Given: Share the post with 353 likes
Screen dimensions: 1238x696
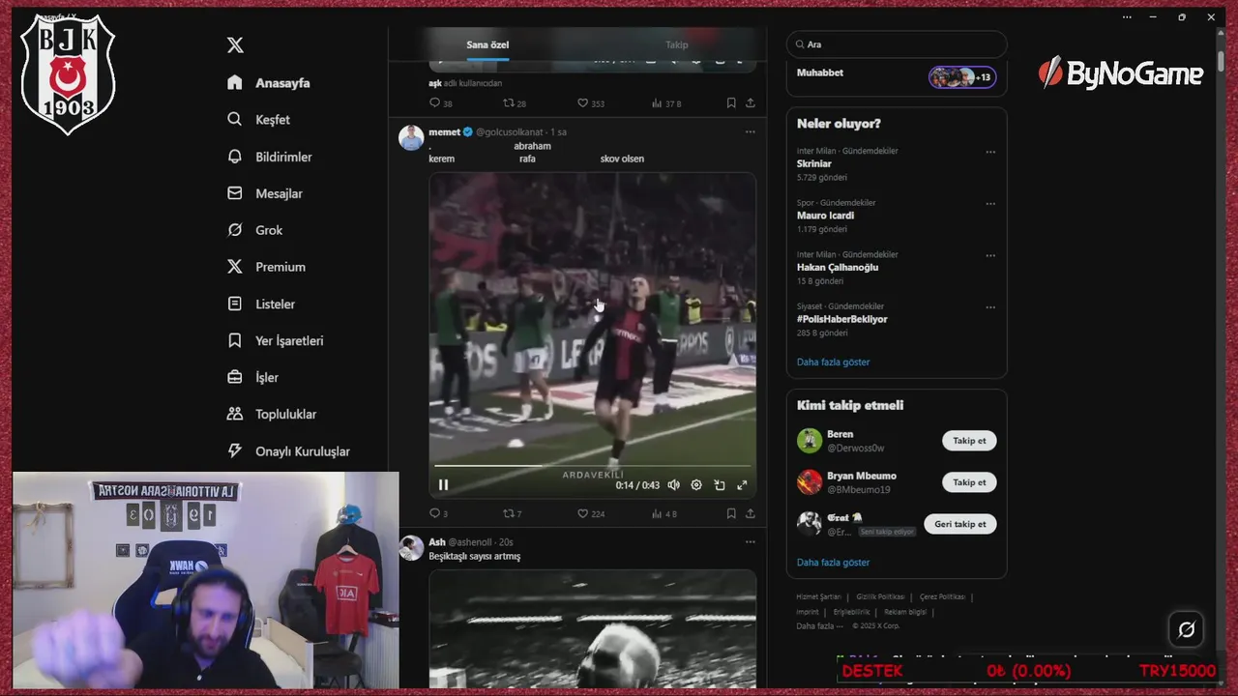Looking at the screenshot, I should tap(750, 102).
